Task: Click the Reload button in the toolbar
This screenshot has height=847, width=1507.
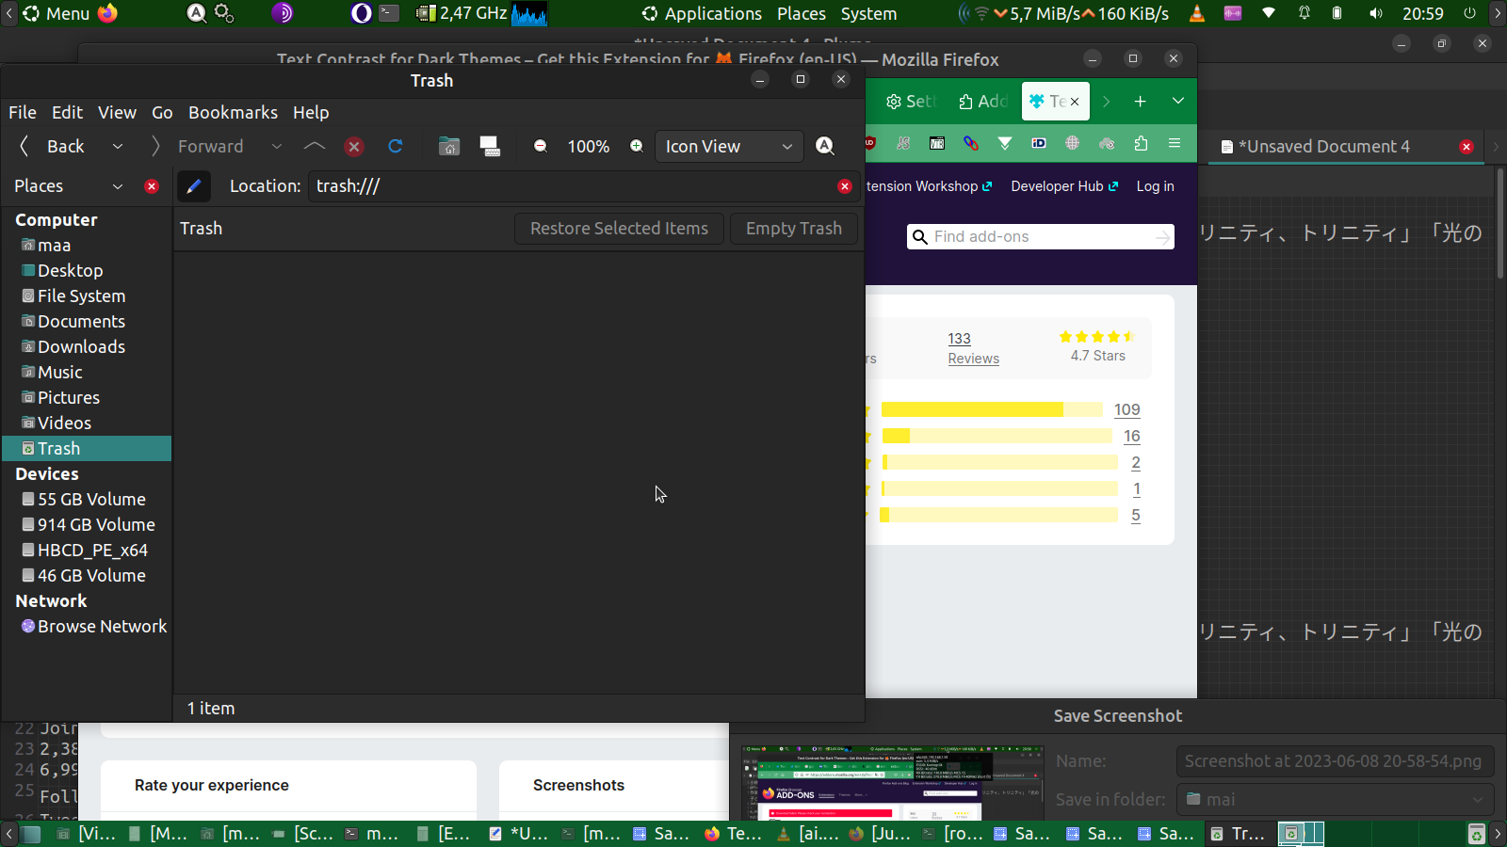Action: pyautogui.click(x=396, y=146)
